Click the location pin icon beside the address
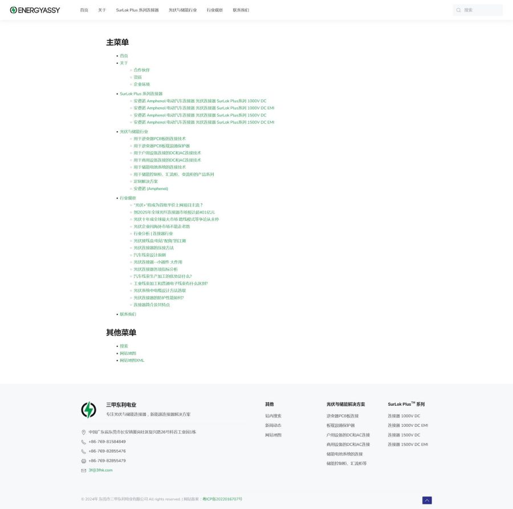513x509 pixels. (84, 433)
